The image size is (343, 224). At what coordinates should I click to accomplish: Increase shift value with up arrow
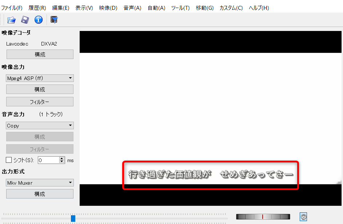(x=62, y=158)
